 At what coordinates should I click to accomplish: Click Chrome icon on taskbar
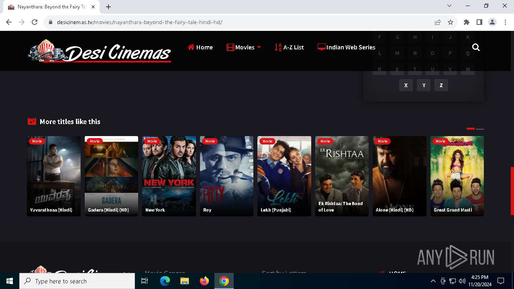pos(224,281)
